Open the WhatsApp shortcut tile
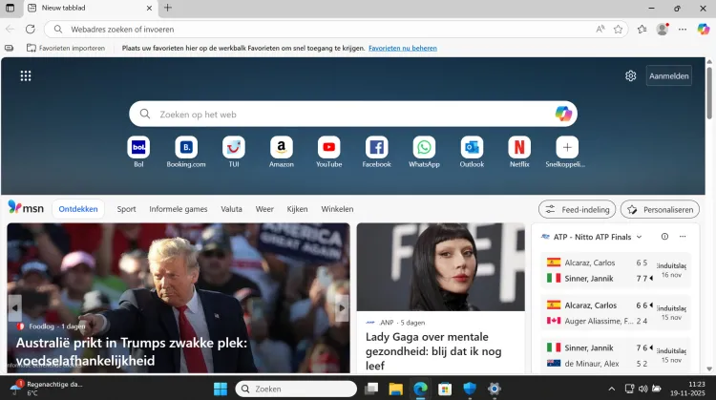Viewport: 716px width, 400px height. (424, 148)
